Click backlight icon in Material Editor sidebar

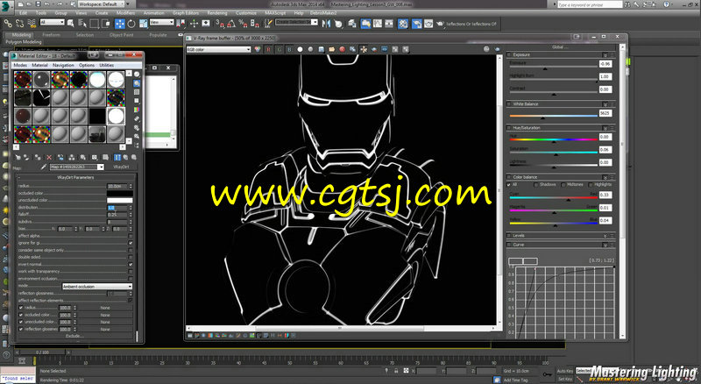[x=137, y=82]
